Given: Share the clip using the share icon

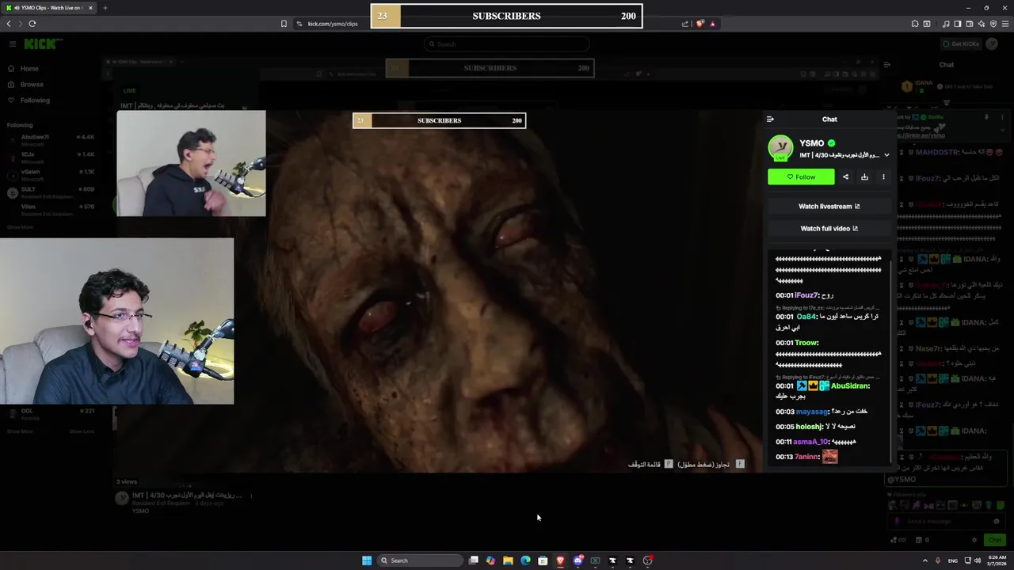Looking at the screenshot, I should click(x=845, y=177).
